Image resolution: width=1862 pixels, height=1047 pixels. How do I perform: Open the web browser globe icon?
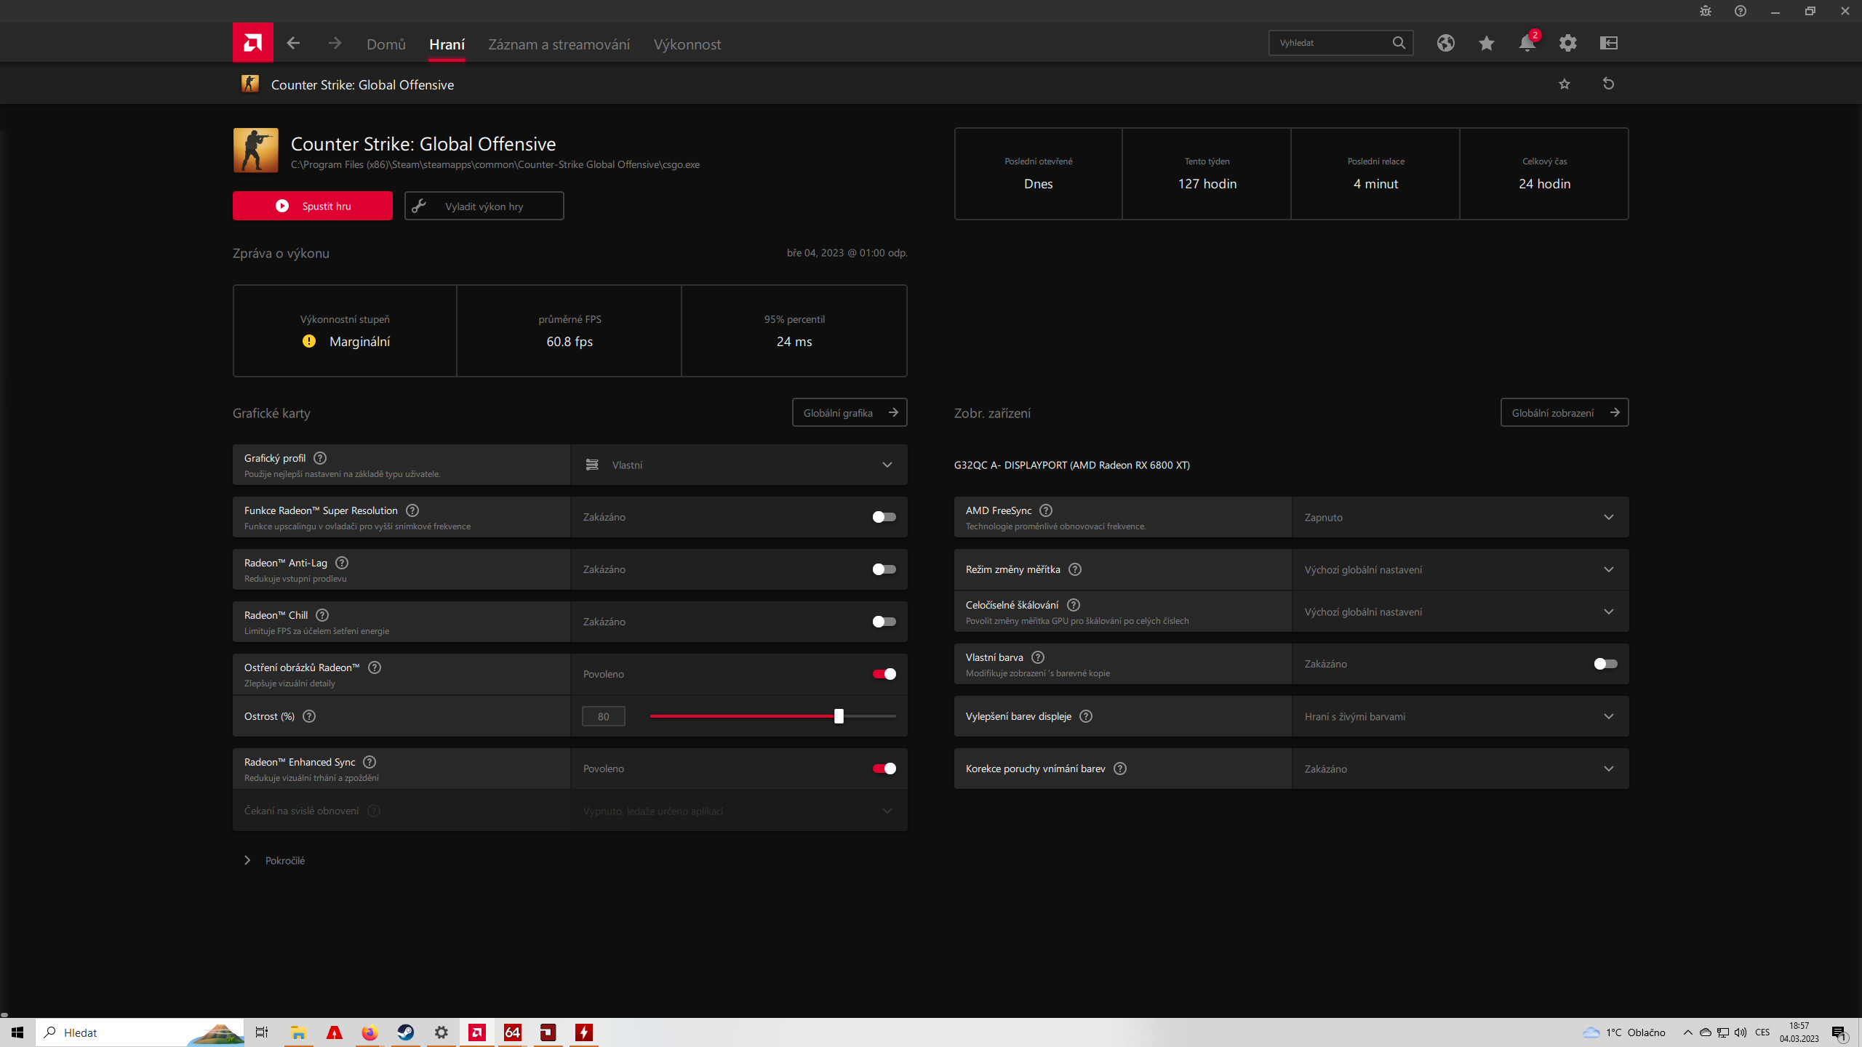pos(1446,43)
